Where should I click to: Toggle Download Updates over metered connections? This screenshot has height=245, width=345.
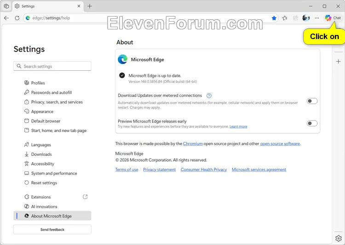tap(312, 101)
